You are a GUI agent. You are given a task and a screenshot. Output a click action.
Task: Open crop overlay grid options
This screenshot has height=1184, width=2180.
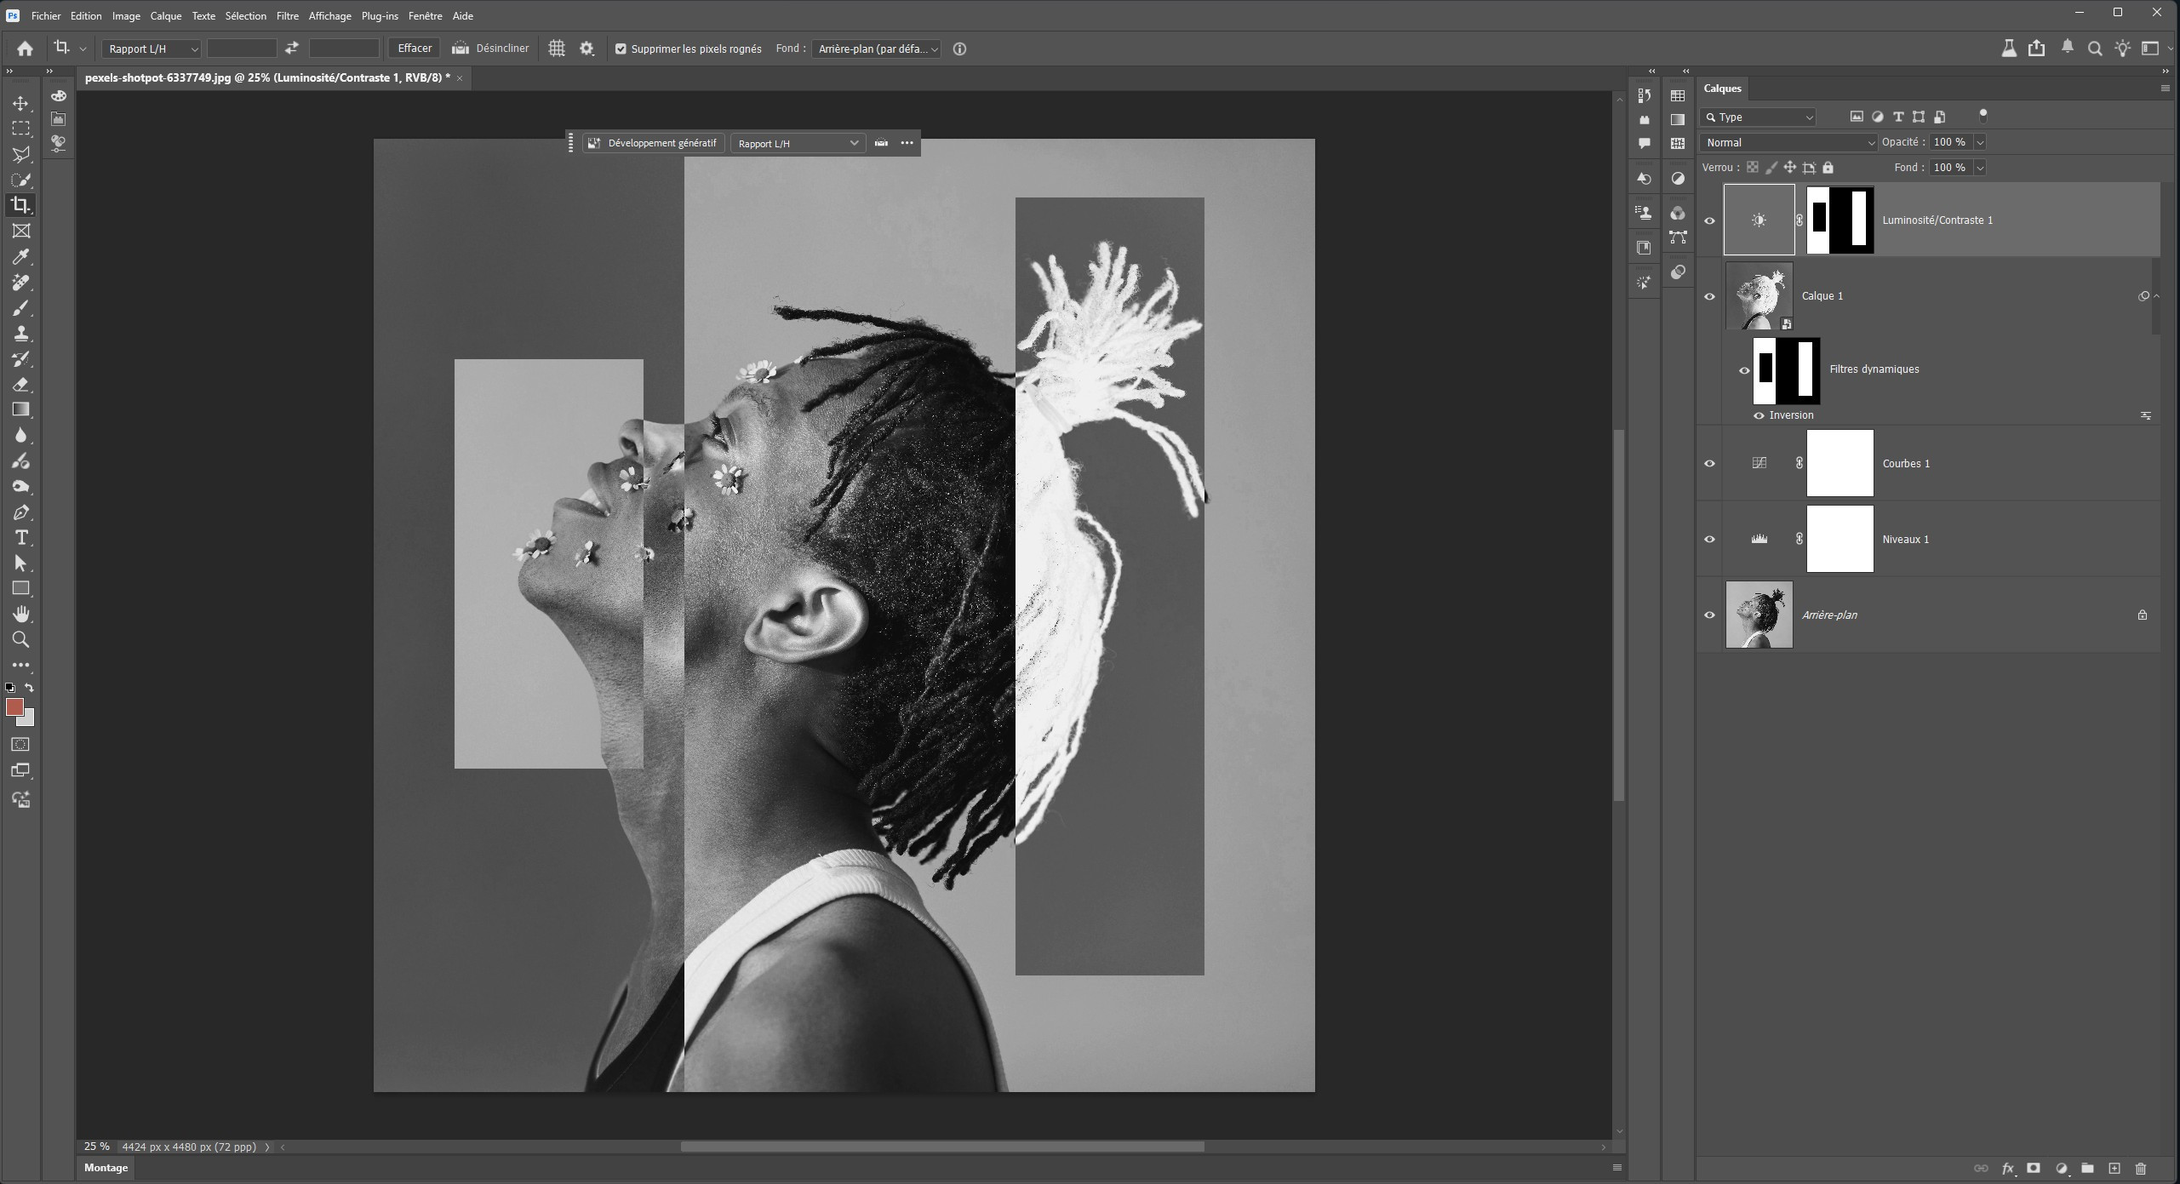tap(556, 49)
